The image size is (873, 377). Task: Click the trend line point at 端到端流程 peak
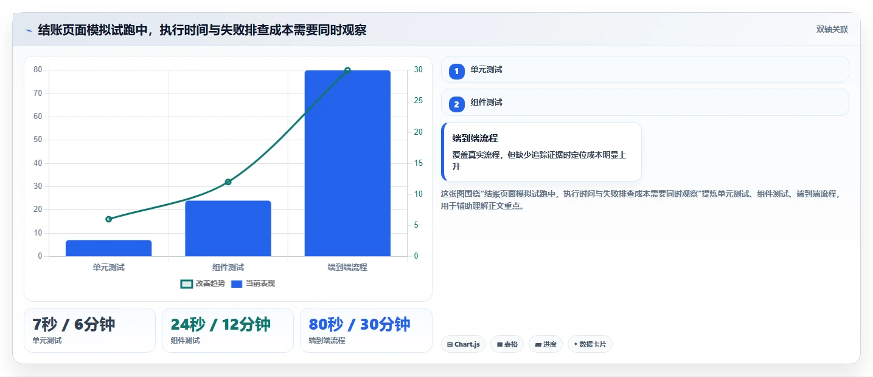pos(347,70)
